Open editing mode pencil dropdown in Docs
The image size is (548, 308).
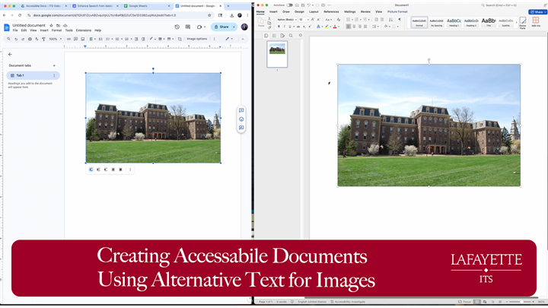229,39
